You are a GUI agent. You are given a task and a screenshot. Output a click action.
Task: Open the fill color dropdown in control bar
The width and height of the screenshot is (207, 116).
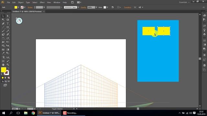tap(18, 7)
